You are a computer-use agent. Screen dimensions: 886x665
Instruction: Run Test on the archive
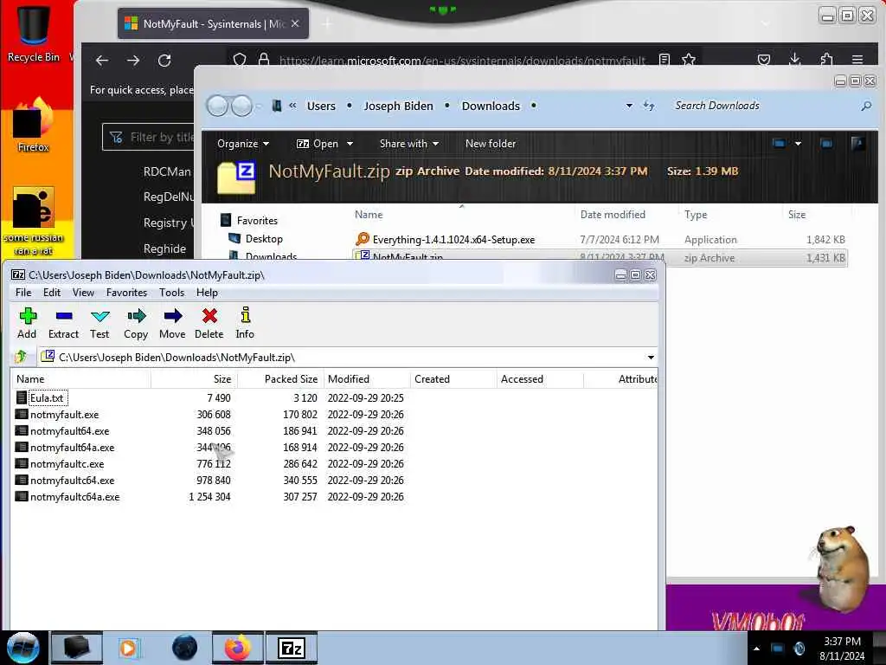(x=100, y=323)
